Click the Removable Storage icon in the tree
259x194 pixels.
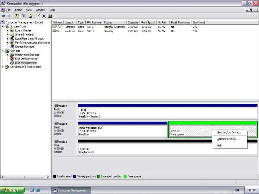click(12, 55)
